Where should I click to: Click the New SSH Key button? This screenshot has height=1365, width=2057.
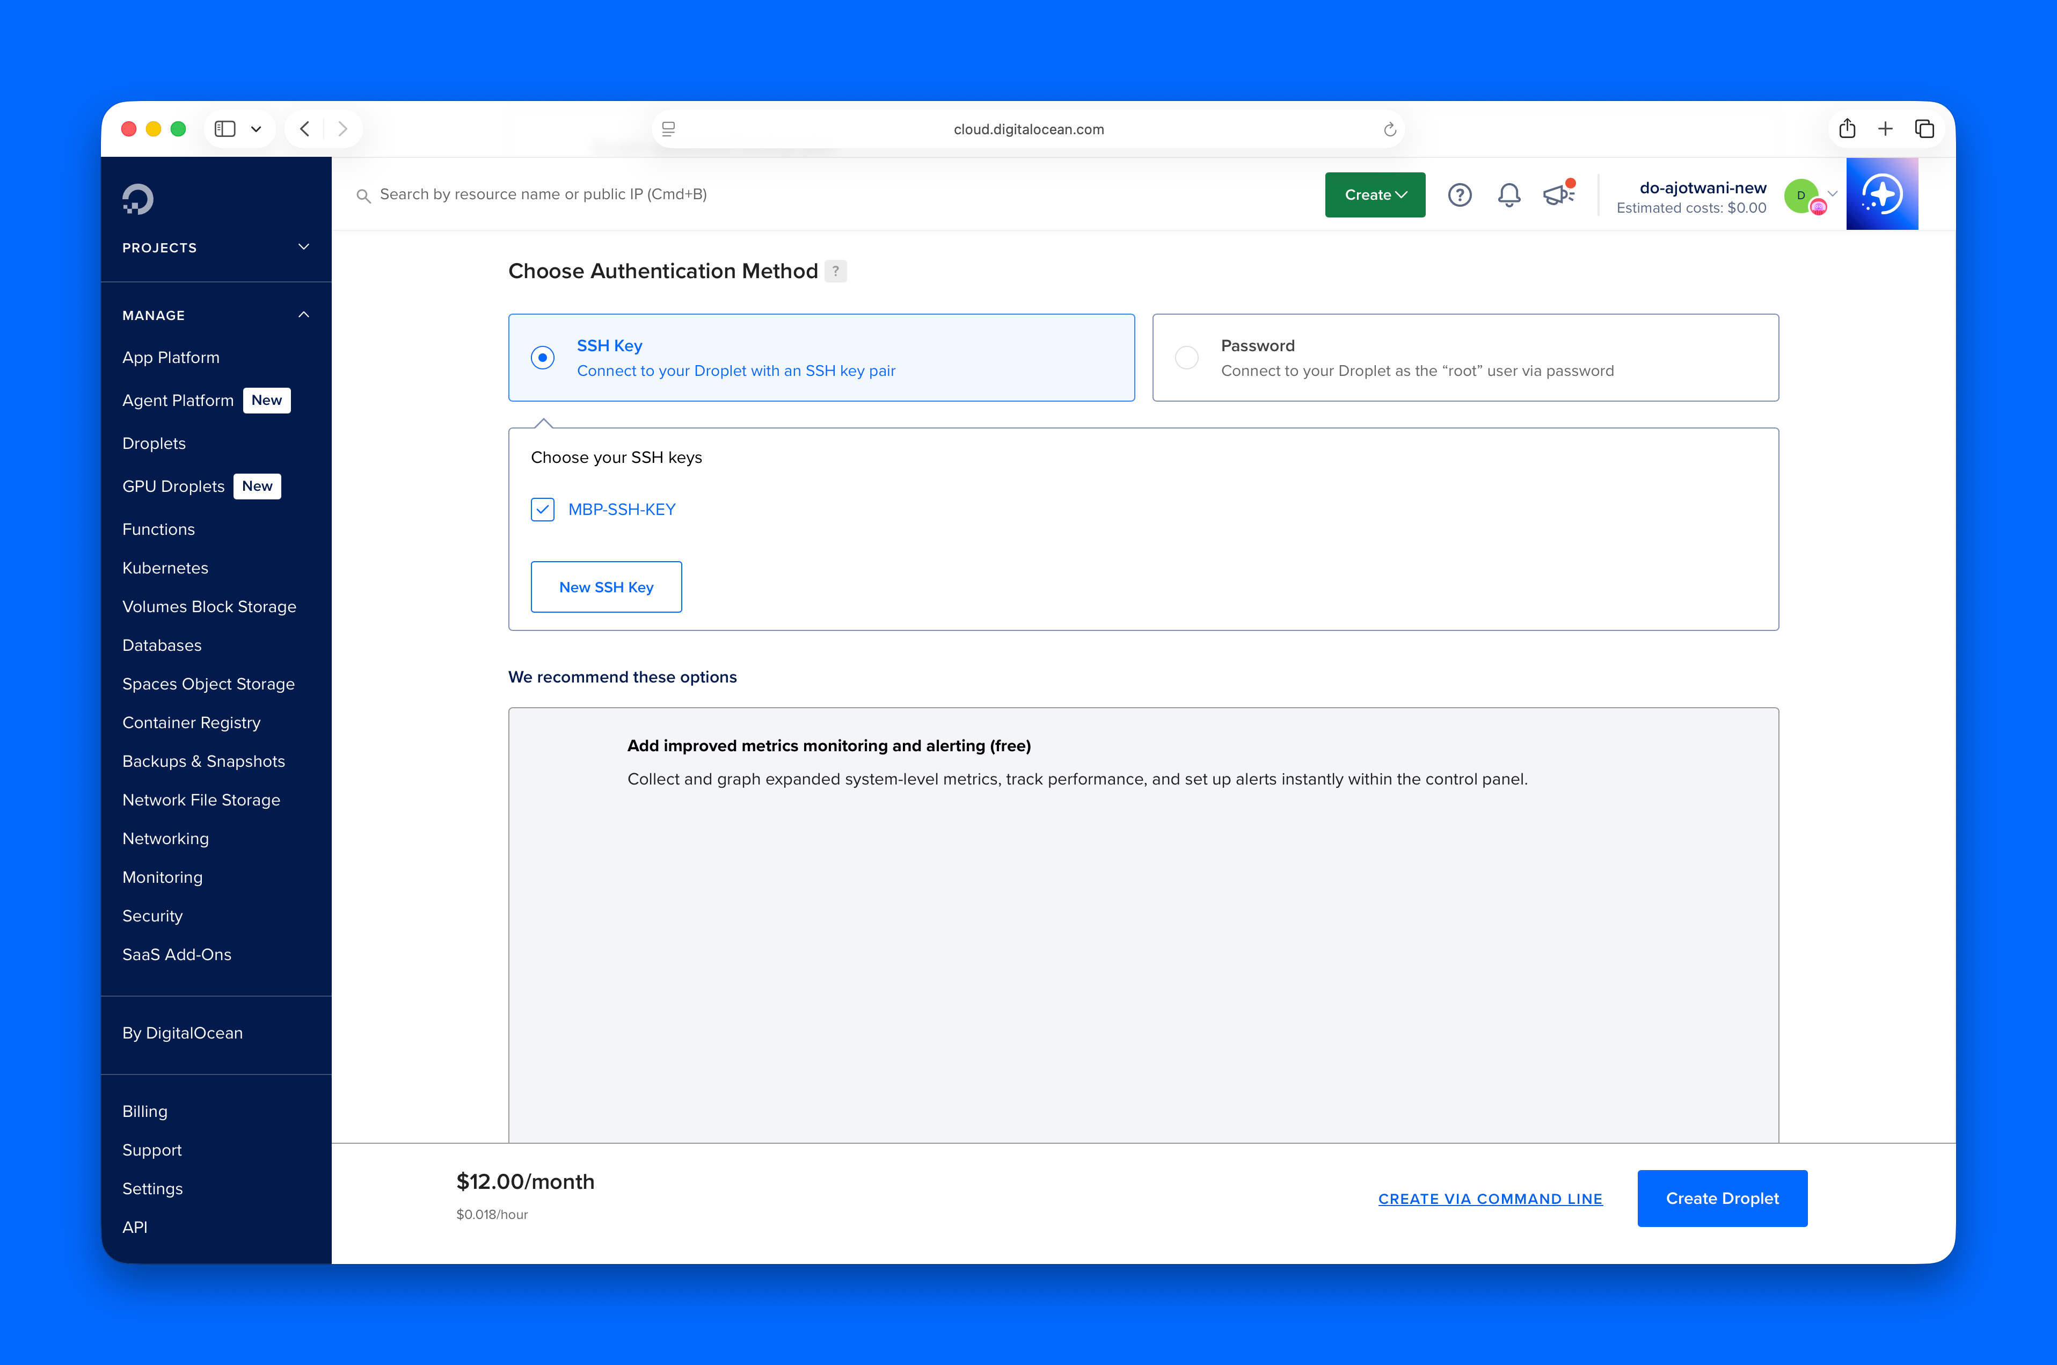click(606, 586)
